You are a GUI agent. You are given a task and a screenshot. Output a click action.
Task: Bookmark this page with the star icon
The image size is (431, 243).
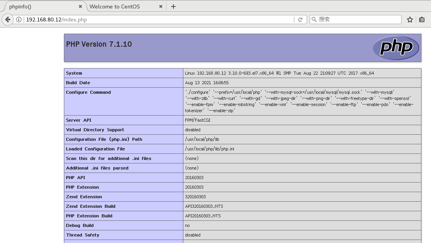[410, 20]
